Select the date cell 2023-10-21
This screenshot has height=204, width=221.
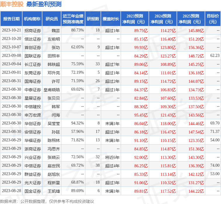(11, 30)
